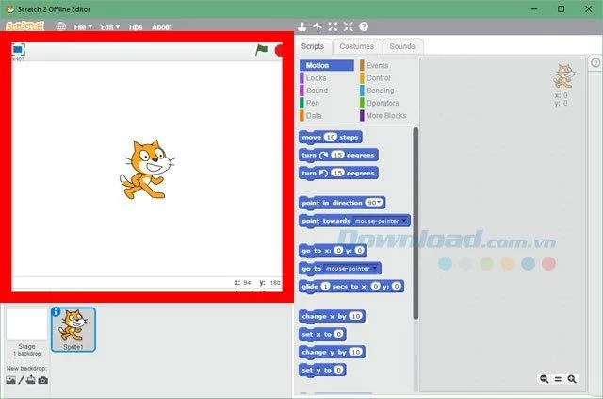Select the Data block category
Image resolution: width=603 pixels, height=399 pixels.
(x=311, y=115)
